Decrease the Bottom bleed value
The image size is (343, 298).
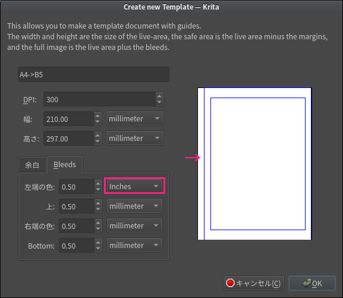point(98,248)
